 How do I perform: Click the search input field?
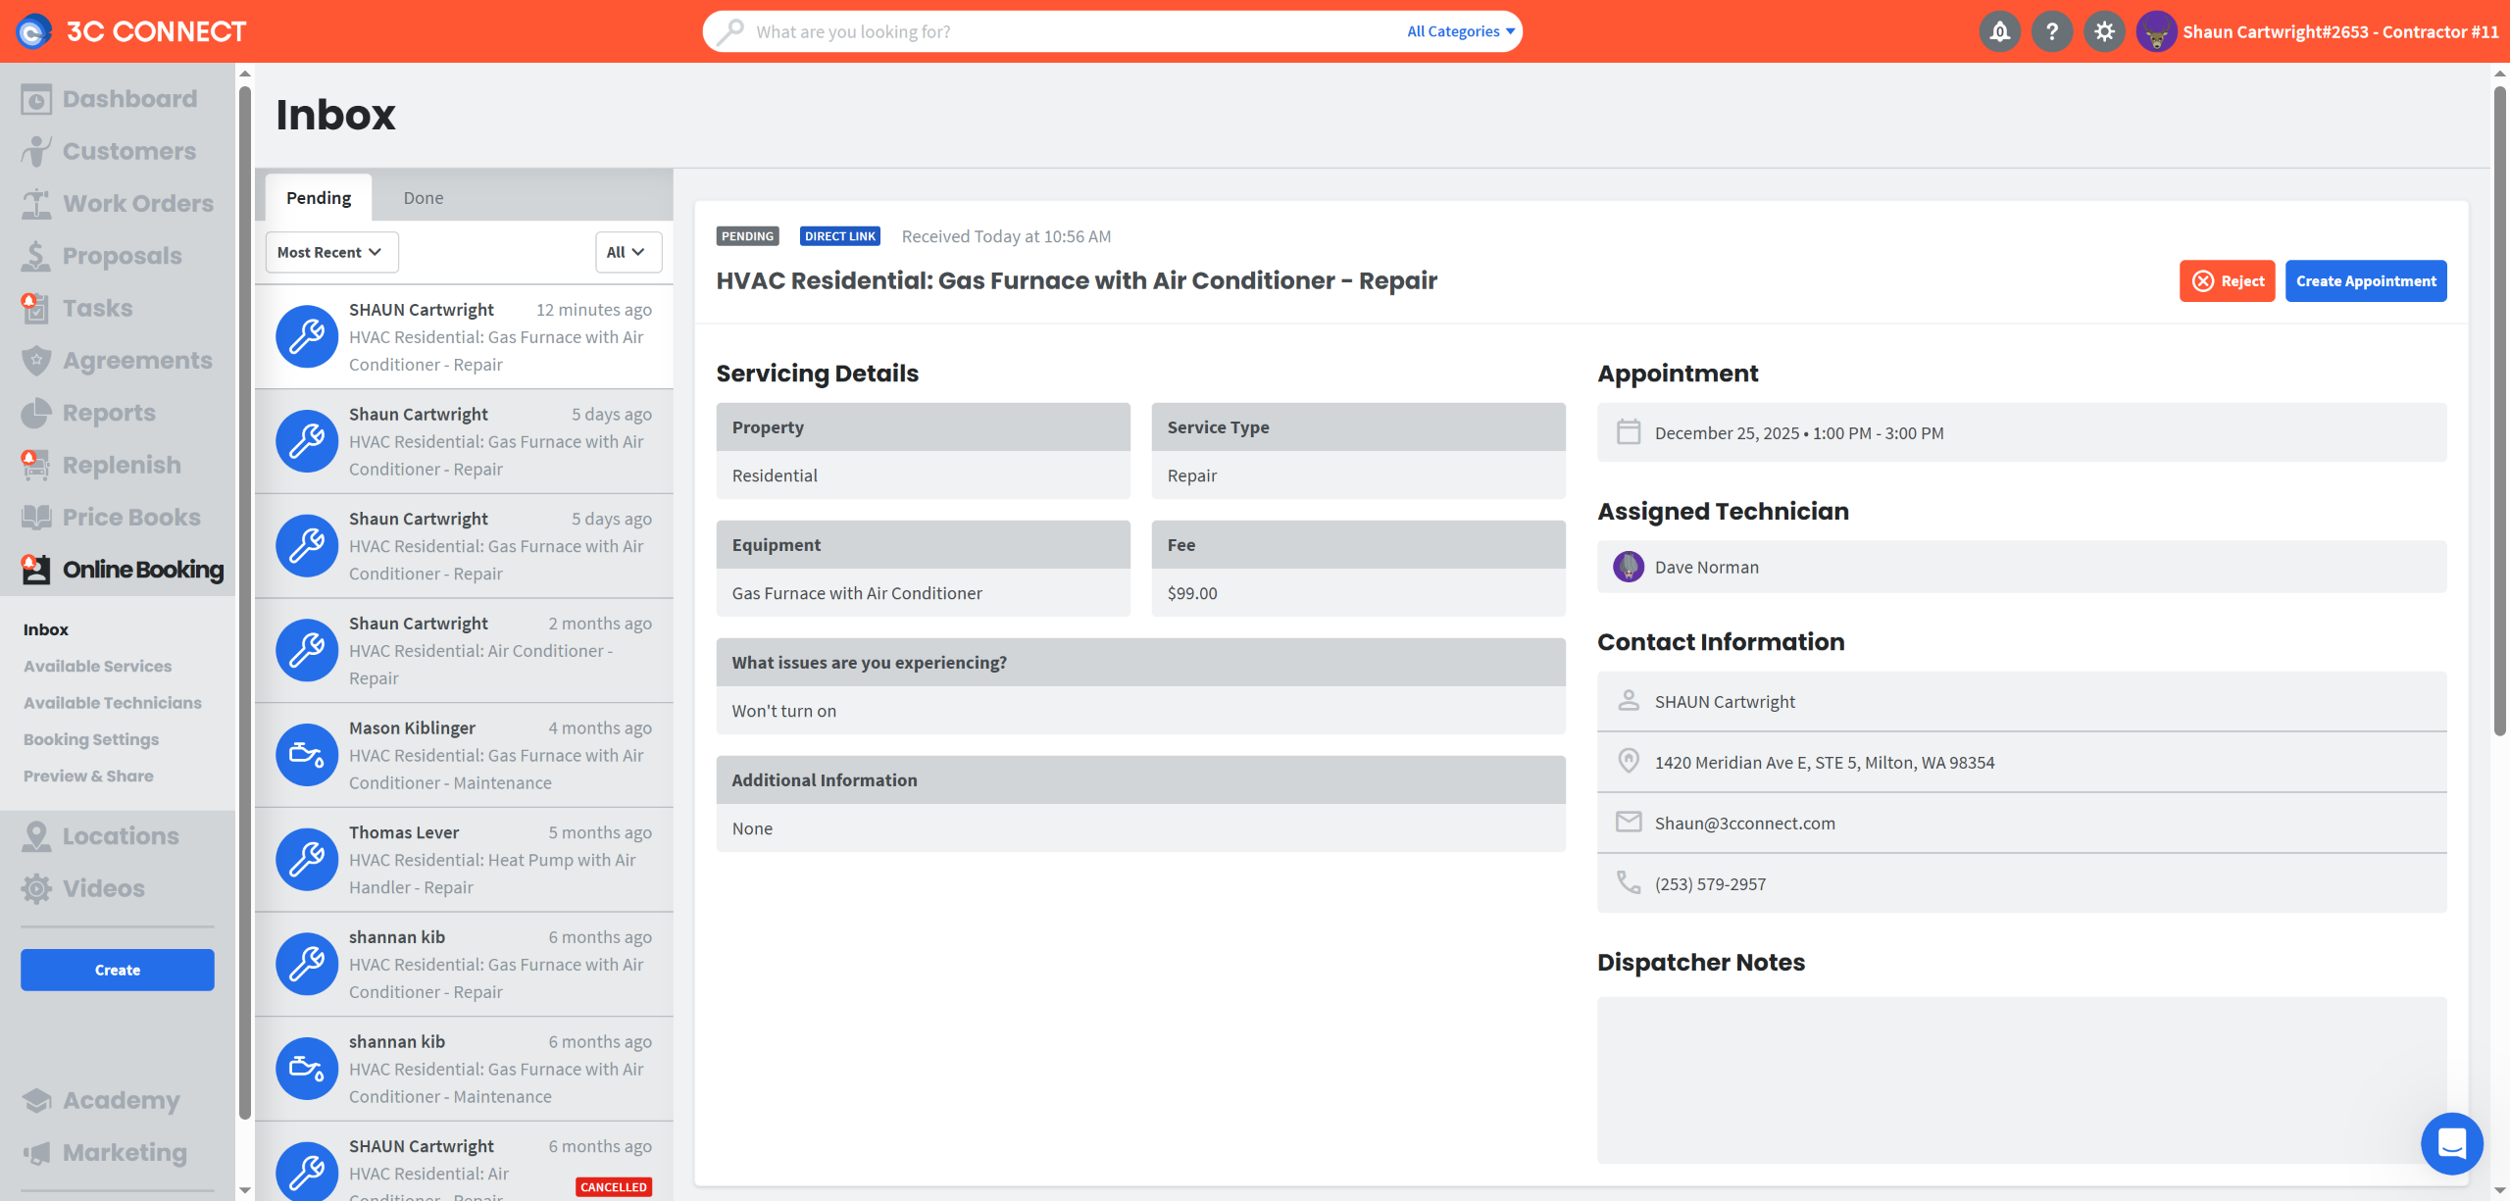point(1069,31)
